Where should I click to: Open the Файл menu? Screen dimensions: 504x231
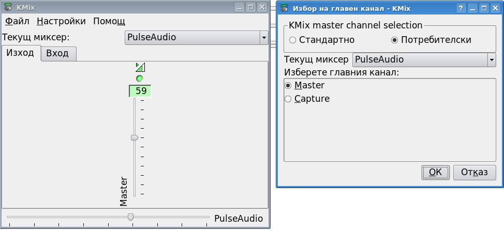(x=18, y=22)
